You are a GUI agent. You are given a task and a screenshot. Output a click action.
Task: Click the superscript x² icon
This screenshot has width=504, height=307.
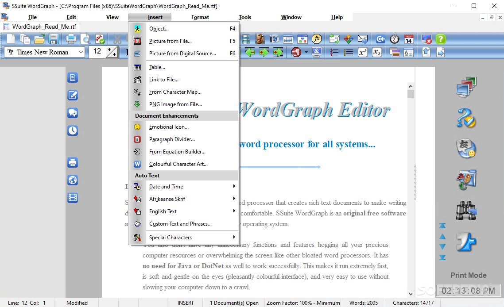(x=363, y=52)
